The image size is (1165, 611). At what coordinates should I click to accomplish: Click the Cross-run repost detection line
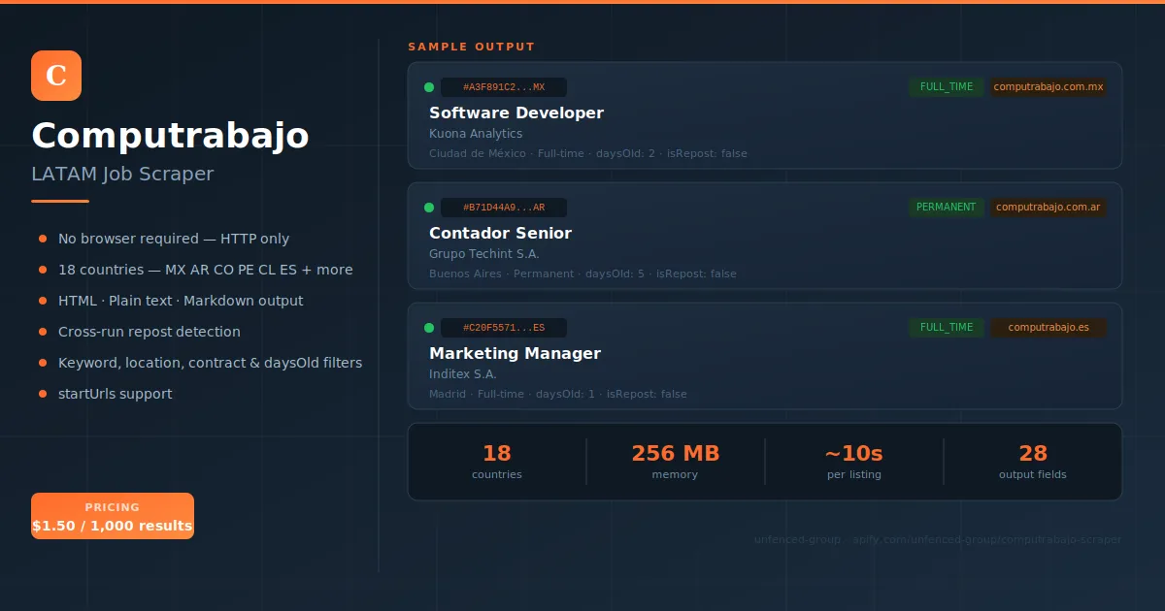tap(150, 332)
